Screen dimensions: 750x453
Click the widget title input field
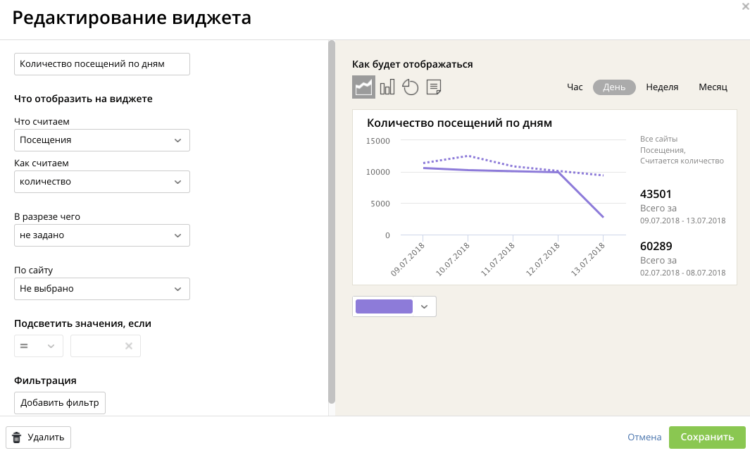[102, 64]
